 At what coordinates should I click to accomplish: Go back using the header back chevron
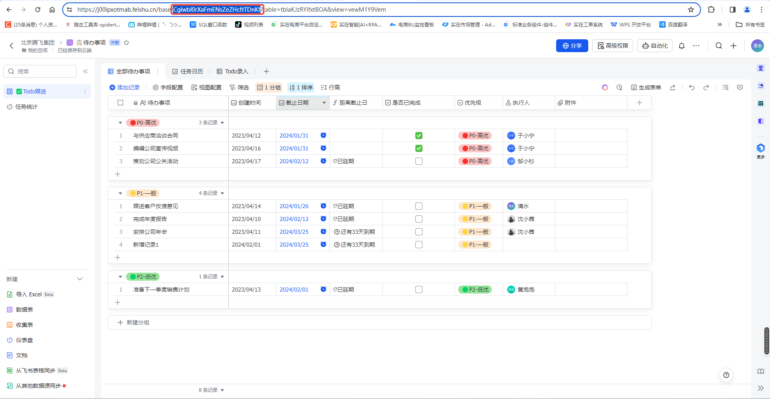coord(11,46)
